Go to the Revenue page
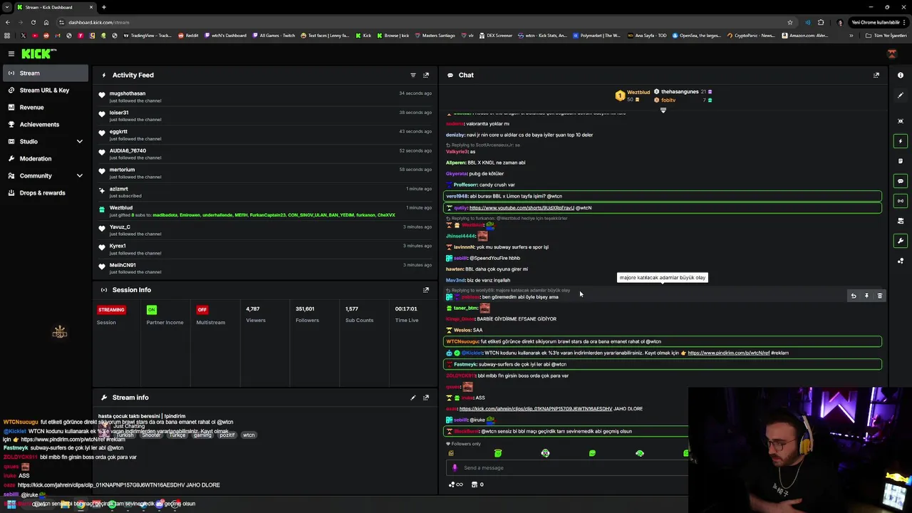912x513 pixels. point(44,108)
